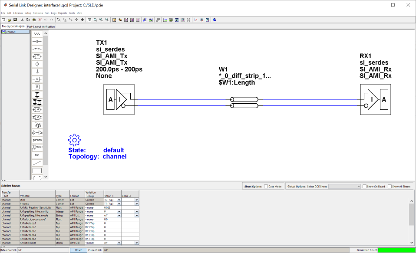The width and height of the screenshot is (416, 253).
Task: Click the Cut scissors toolbar icon
Action: point(22,20)
